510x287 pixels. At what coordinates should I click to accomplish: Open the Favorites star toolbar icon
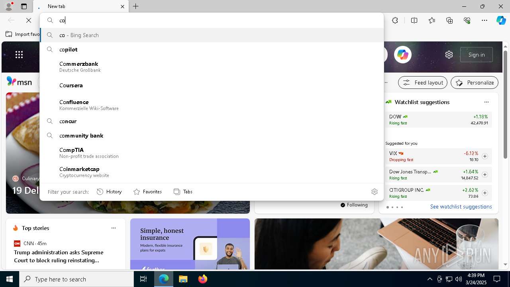(x=432, y=20)
